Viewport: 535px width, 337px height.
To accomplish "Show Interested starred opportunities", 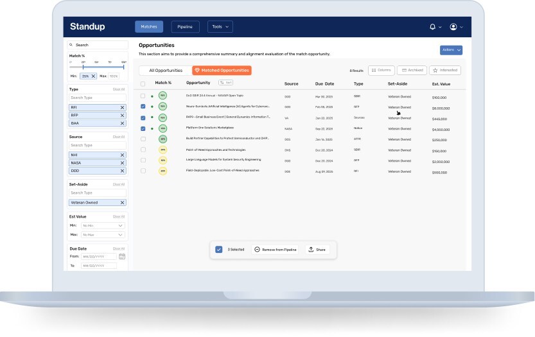I will [445, 70].
